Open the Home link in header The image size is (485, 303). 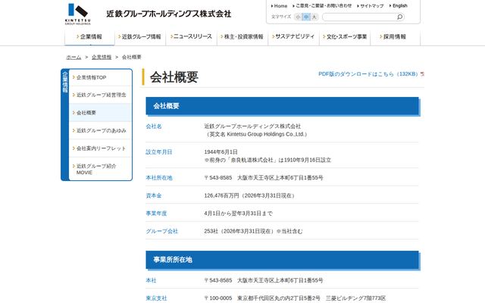pos(280,6)
